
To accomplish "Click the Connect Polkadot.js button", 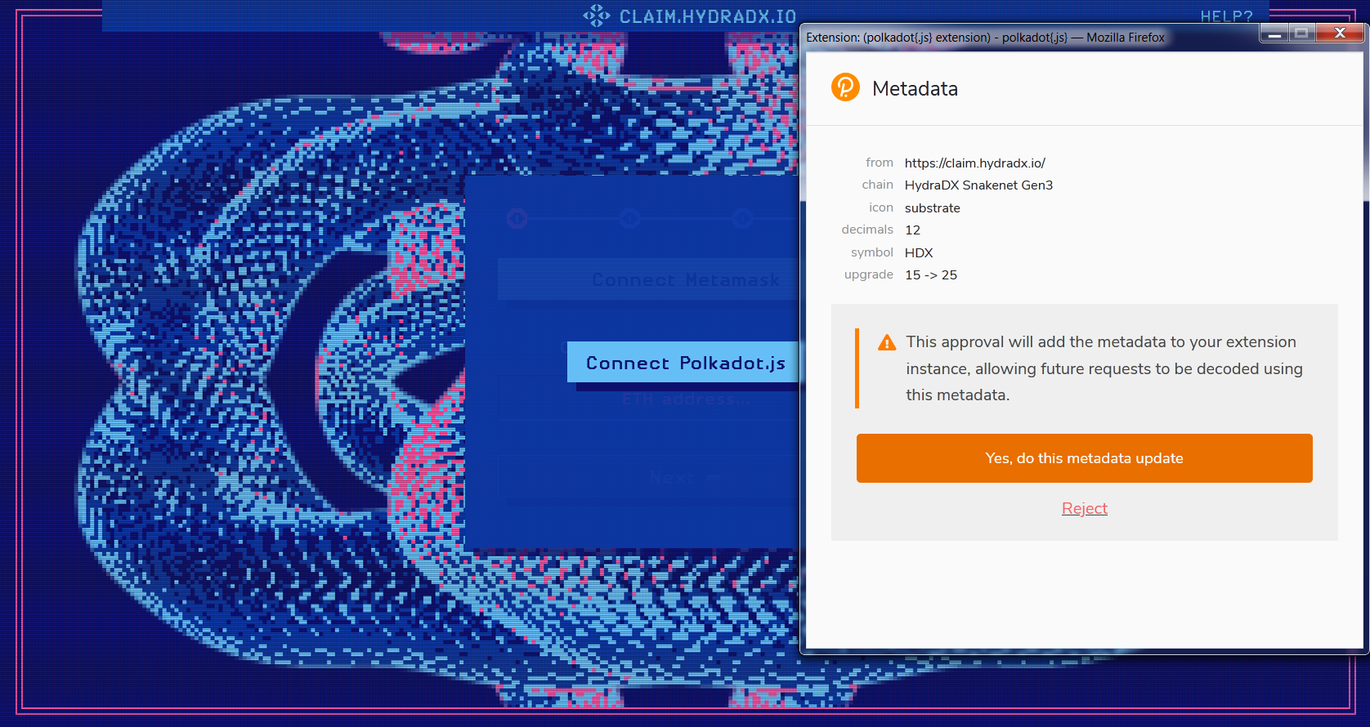I will click(683, 363).
